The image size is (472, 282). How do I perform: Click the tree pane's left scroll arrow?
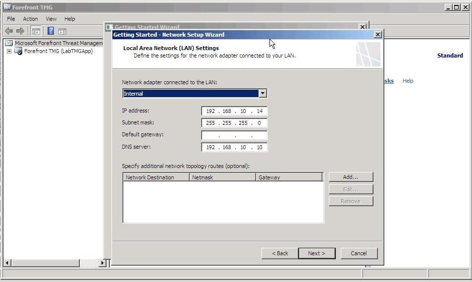click(7, 263)
